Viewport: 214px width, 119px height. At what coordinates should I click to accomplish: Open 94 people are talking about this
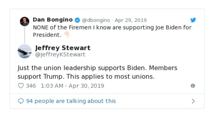[71, 101]
